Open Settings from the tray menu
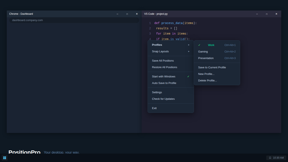The image size is (288, 162). click(170, 92)
